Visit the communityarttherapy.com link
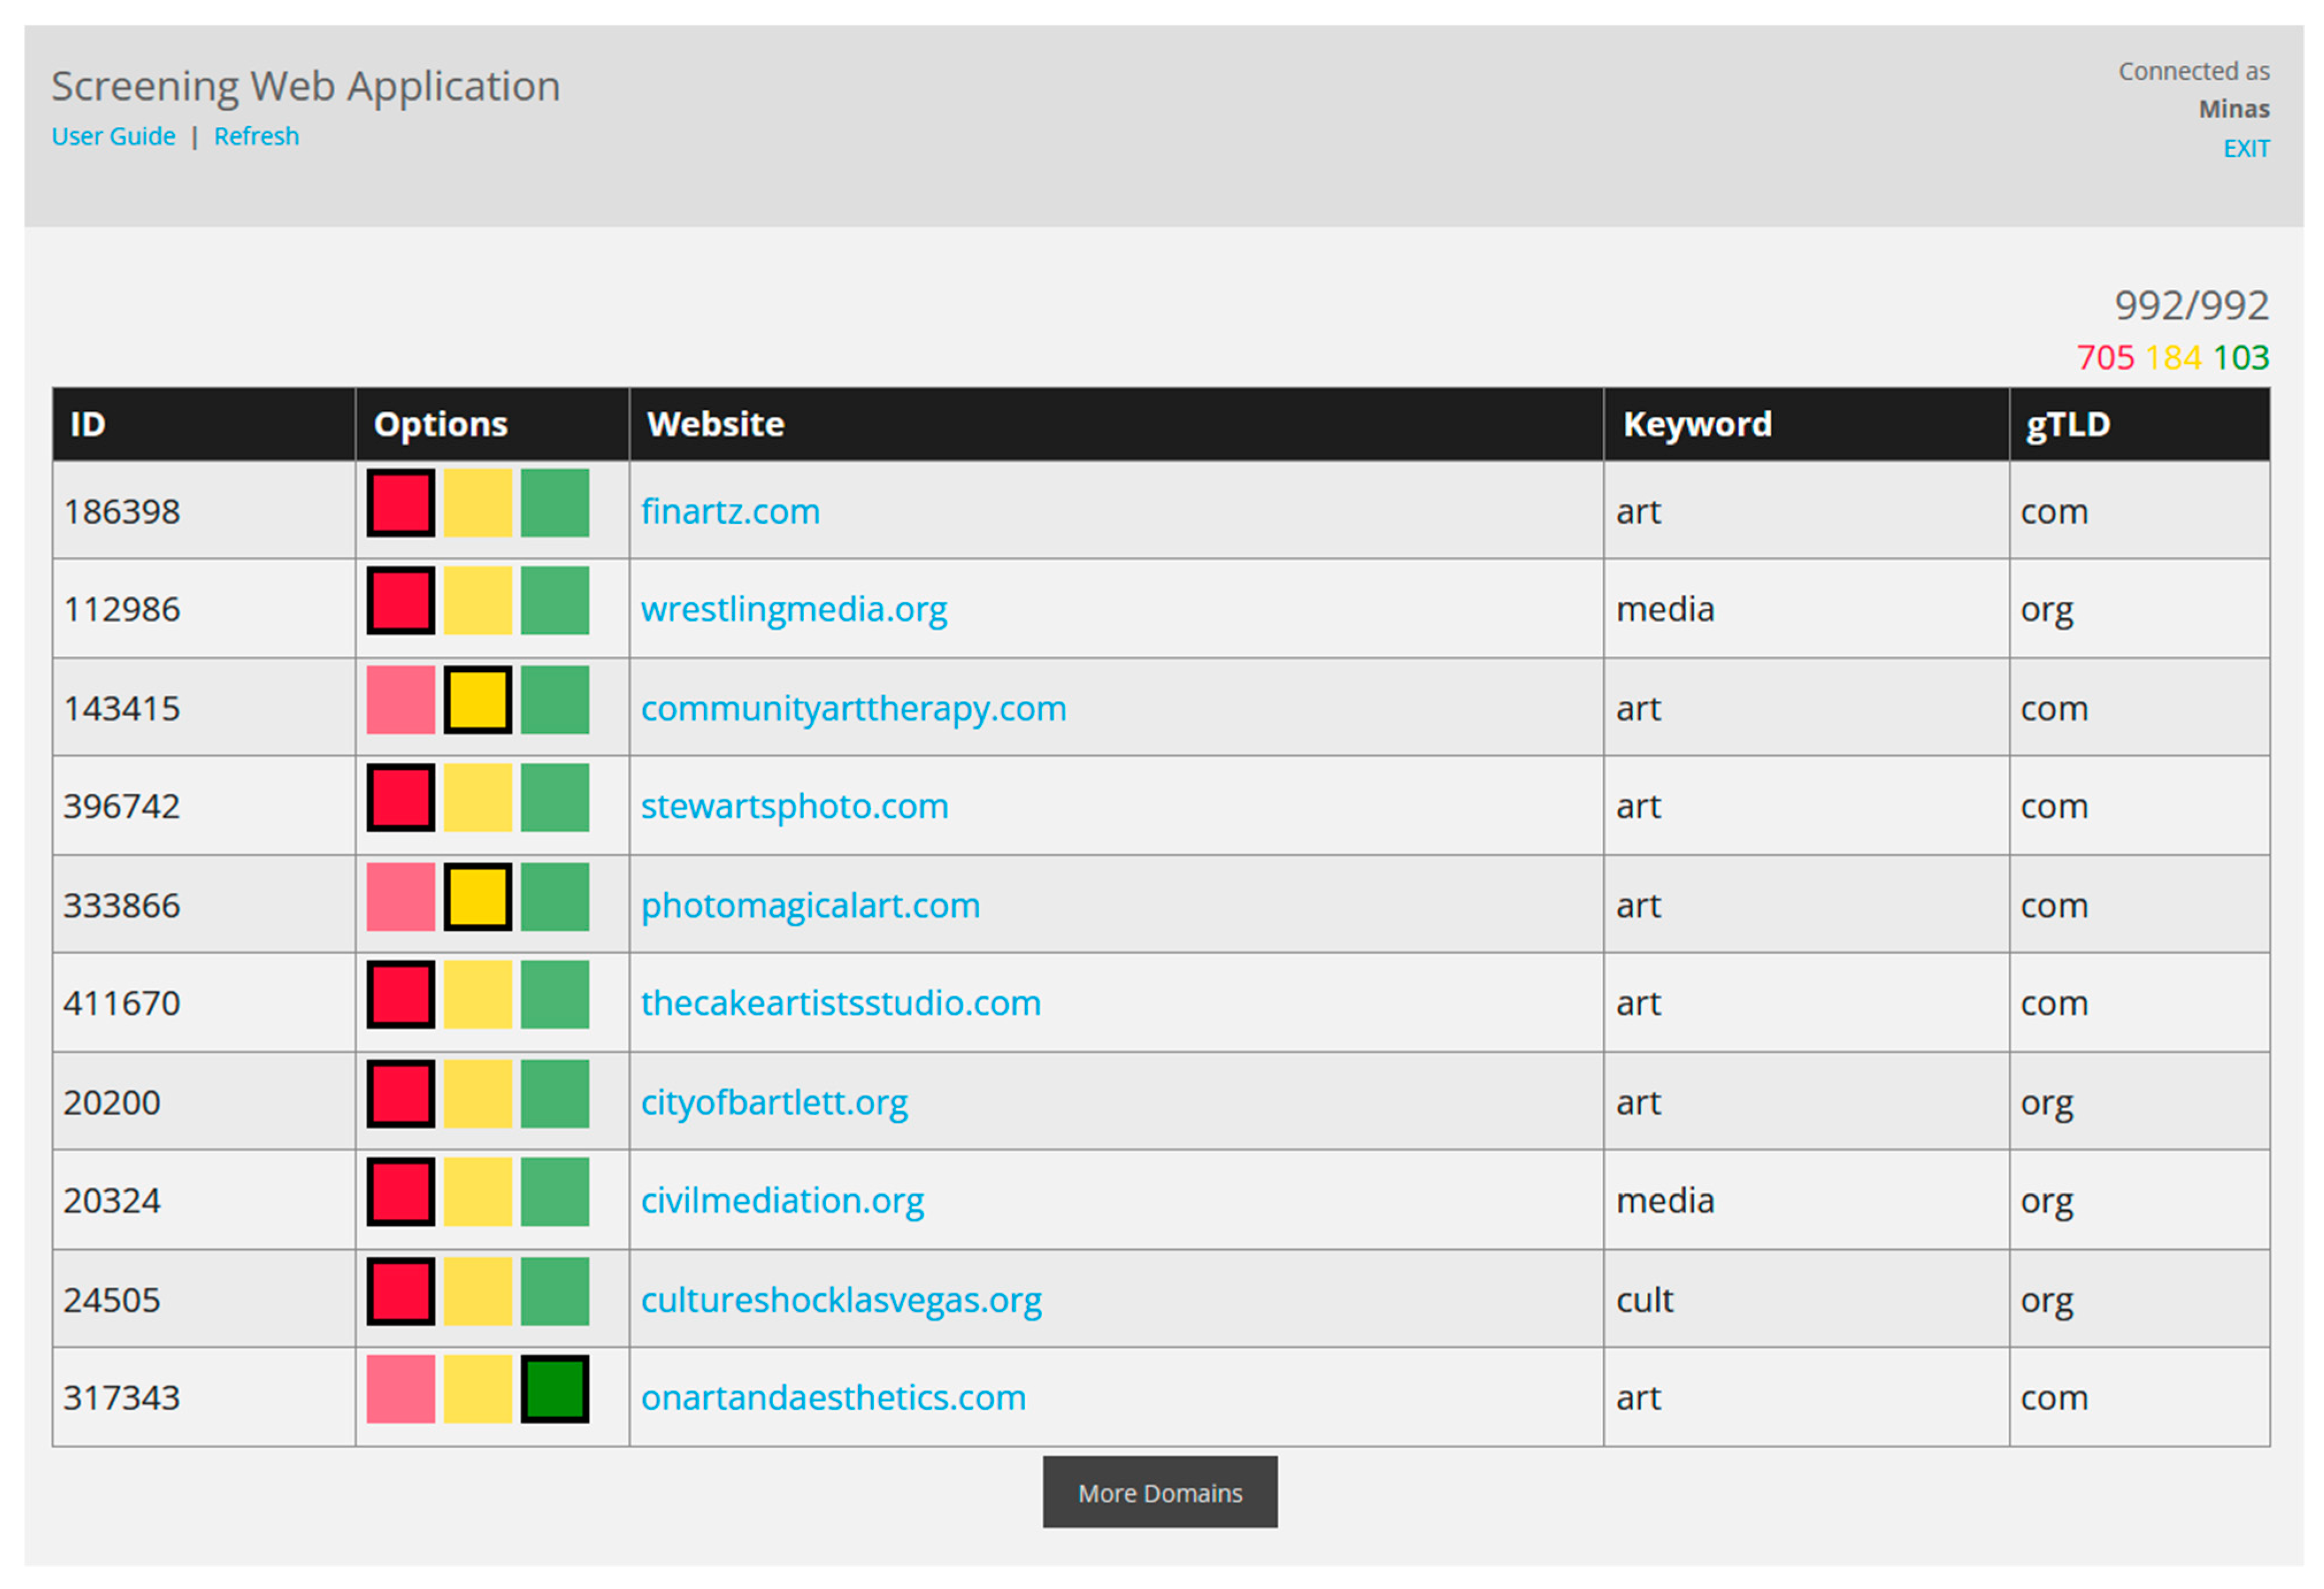Image resolution: width=2324 pixels, height=1589 pixels. [x=853, y=709]
